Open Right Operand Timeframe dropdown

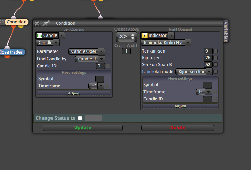(x=208, y=92)
